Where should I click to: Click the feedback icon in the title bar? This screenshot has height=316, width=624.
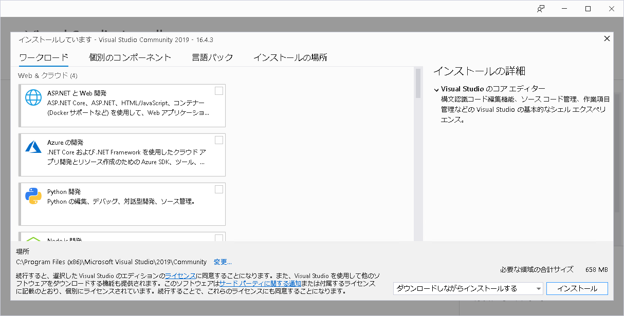(541, 9)
